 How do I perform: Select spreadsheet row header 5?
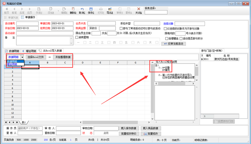tap(12, 84)
